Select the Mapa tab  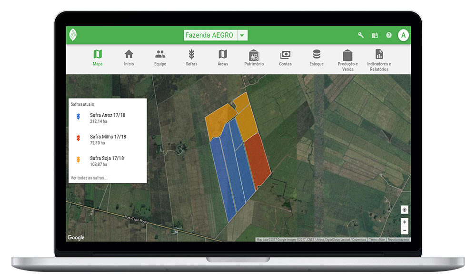pos(98,58)
